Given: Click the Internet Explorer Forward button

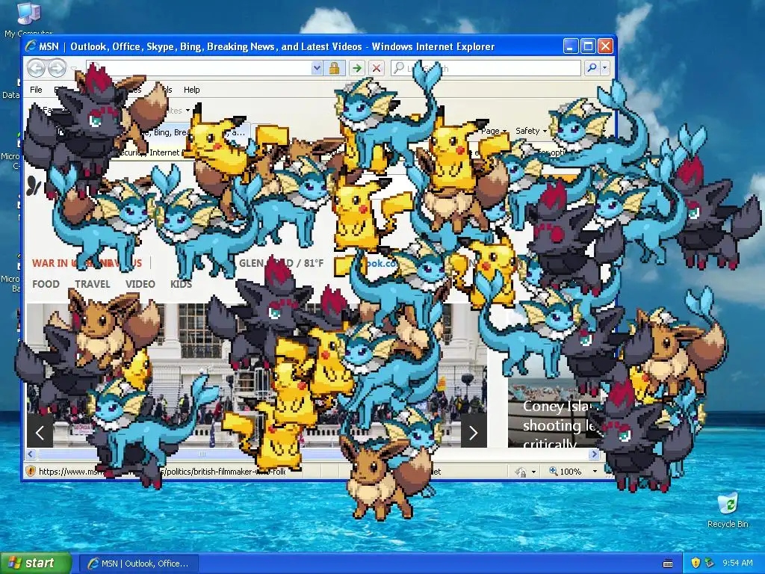Looking at the screenshot, I should (x=57, y=68).
